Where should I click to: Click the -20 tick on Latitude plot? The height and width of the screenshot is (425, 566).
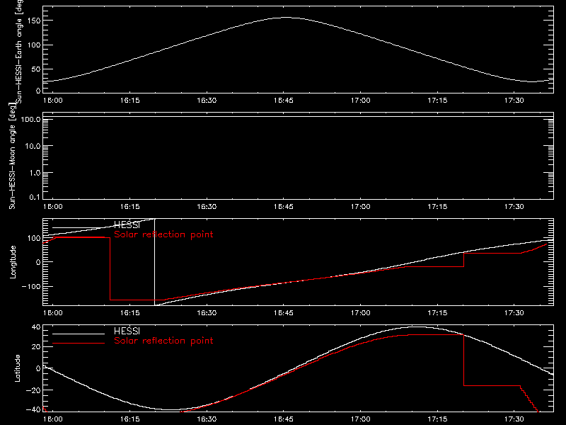[x=33, y=390]
